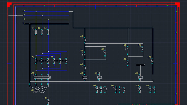Click the -B1 contact symbol below the motor
The image size is (187, 105).
pos(49,102)
